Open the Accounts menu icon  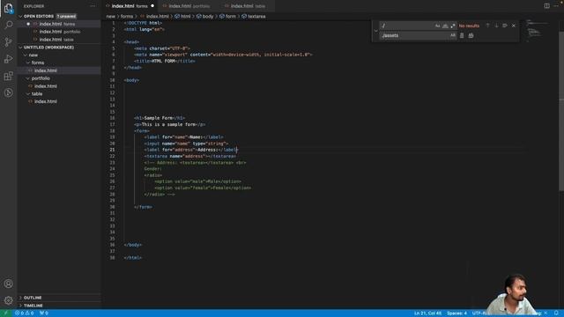click(8, 284)
